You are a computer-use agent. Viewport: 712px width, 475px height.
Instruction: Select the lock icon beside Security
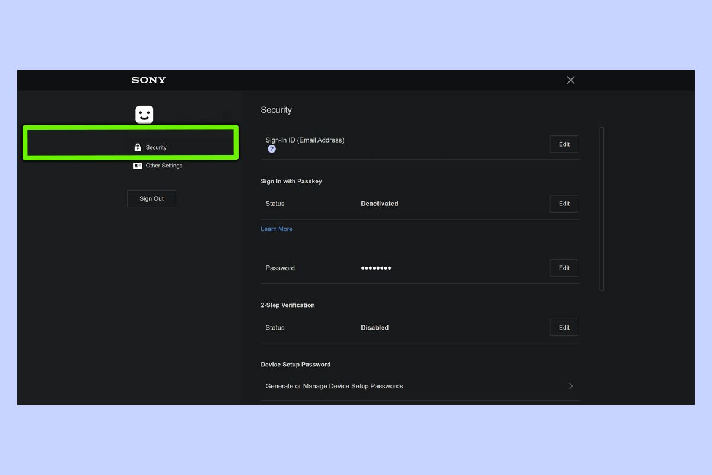tap(137, 147)
